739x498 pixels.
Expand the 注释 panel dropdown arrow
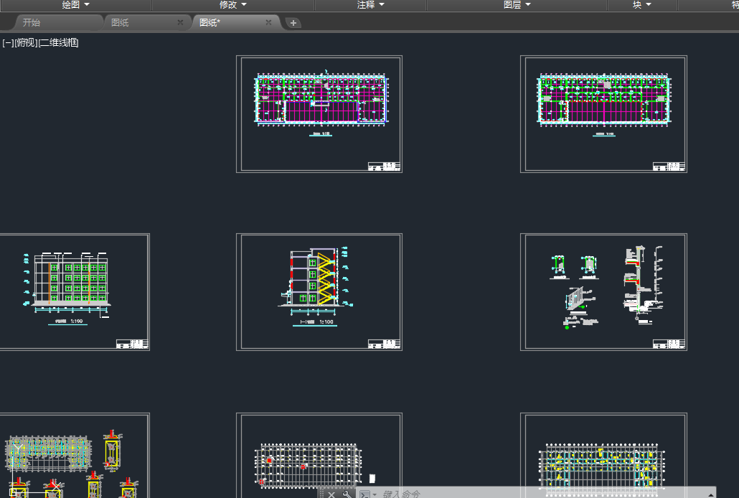tap(382, 5)
